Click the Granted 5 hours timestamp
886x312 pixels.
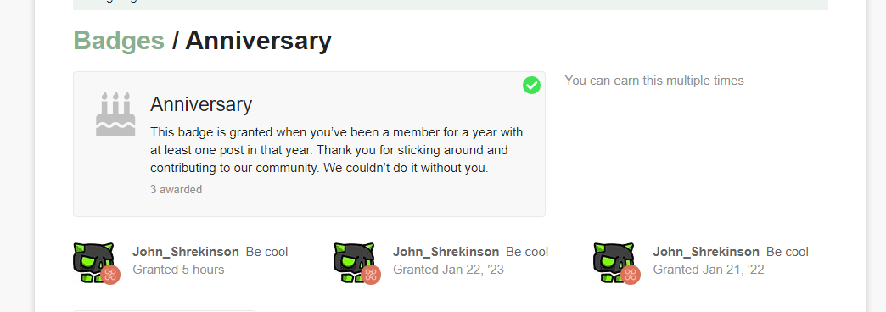click(x=178, y=270)
